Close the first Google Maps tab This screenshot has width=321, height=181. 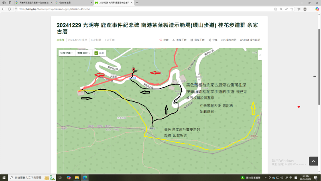pos(52,3)
